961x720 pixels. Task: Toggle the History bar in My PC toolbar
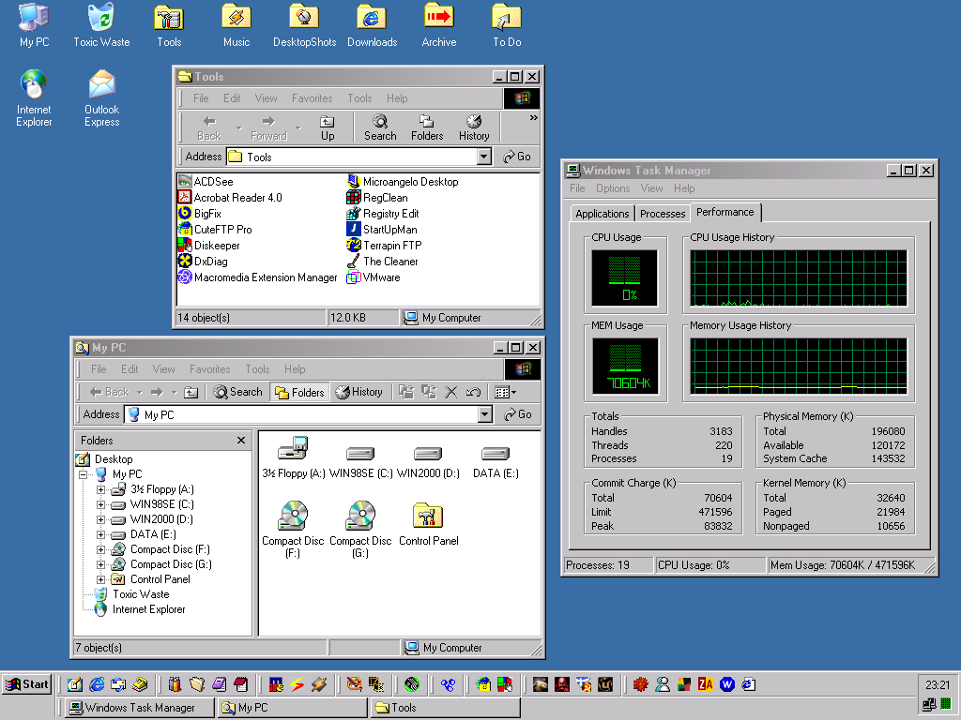coord(358,393)
